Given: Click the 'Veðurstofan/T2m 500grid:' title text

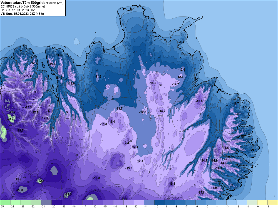Looking at the screenshot, I should (23, 3).
